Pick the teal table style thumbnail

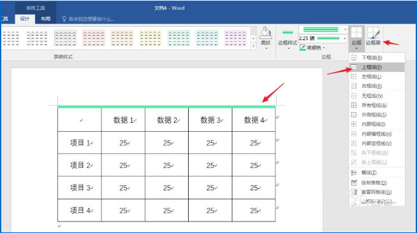[x=207, y=38]
